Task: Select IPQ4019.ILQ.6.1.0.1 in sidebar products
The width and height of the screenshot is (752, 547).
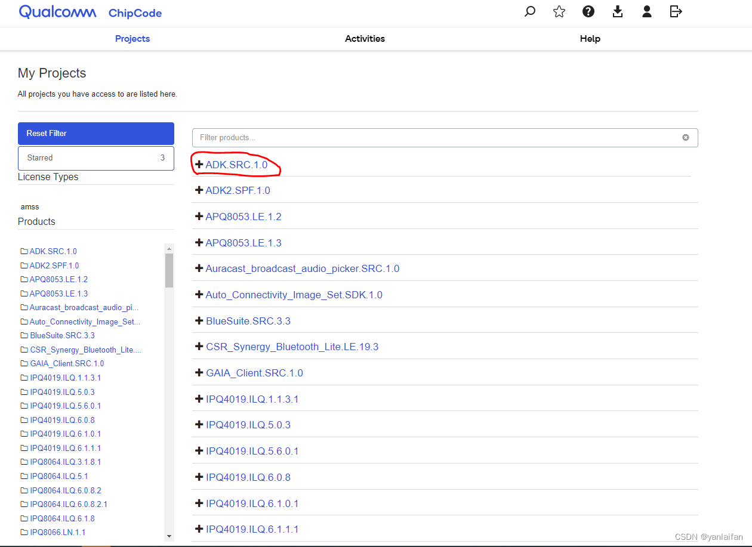Action: coord(66,434)
